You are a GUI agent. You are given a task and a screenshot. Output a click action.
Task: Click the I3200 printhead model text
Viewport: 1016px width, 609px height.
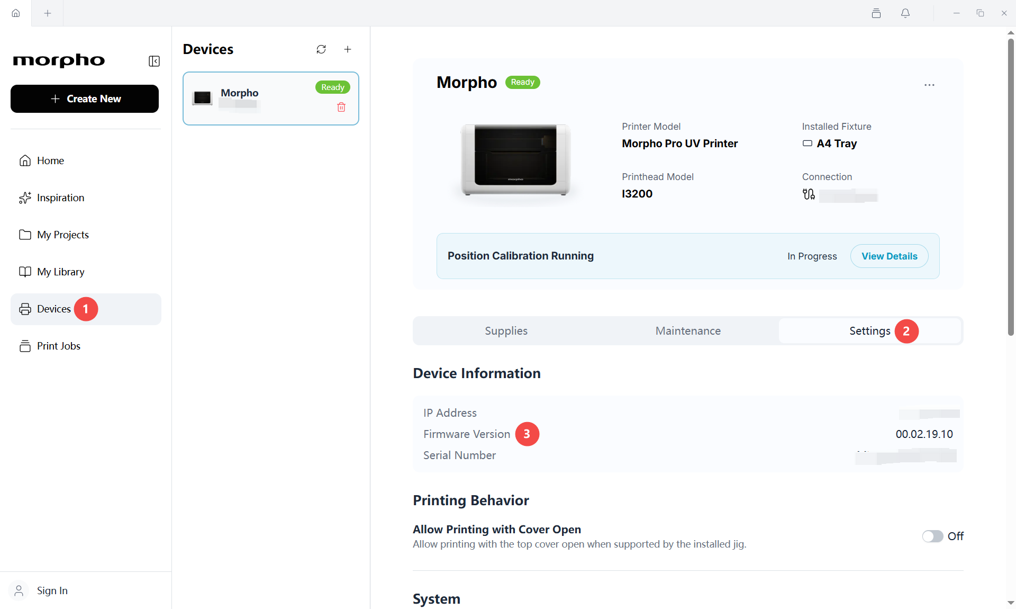pyautogui.click(x=637, y=194)
